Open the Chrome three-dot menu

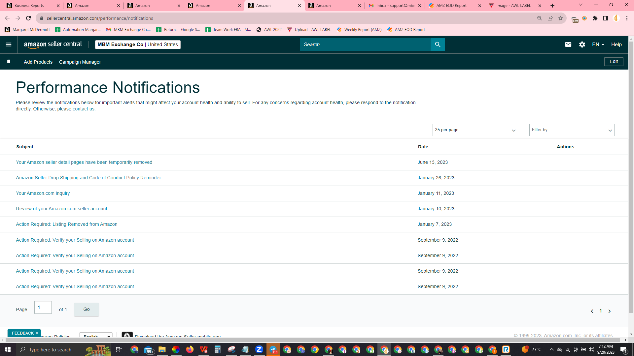[627, 18]
